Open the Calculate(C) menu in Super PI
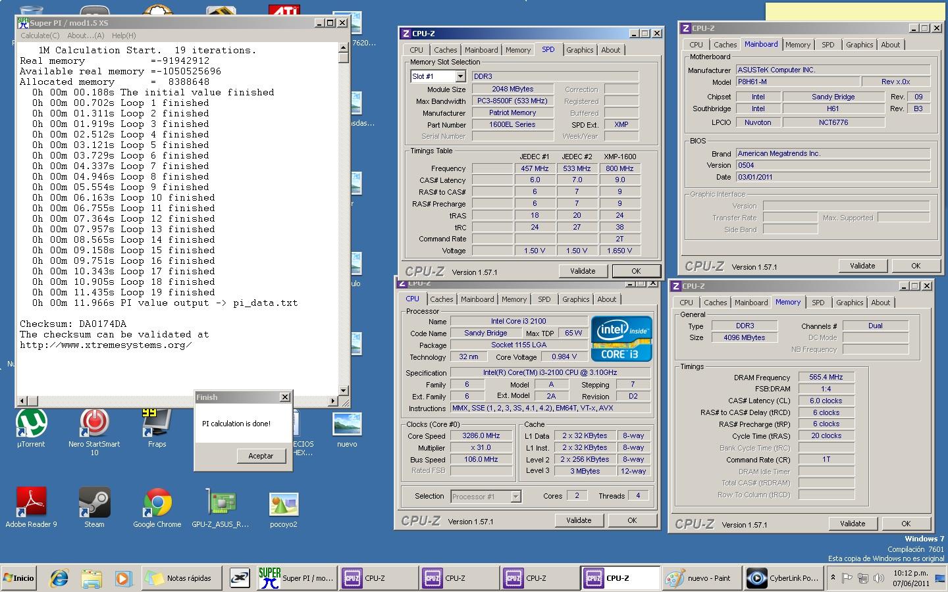 40,36
